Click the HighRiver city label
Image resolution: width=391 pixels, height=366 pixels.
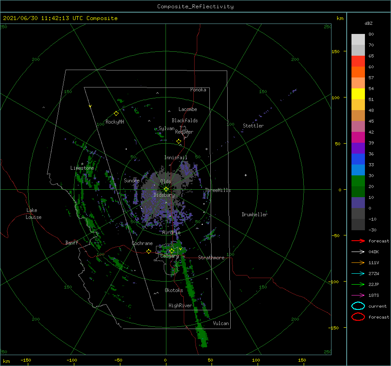click(180, 306)
